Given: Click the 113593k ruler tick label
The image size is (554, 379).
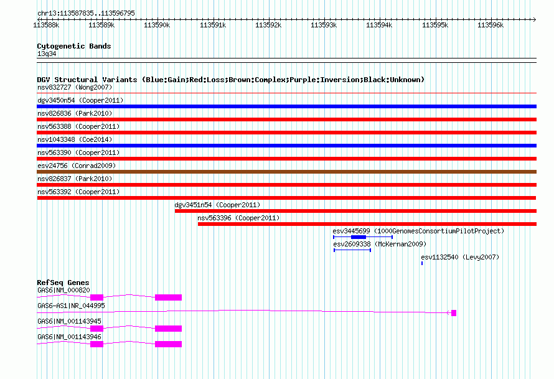Looking at the screenshot, I should 324,25.
